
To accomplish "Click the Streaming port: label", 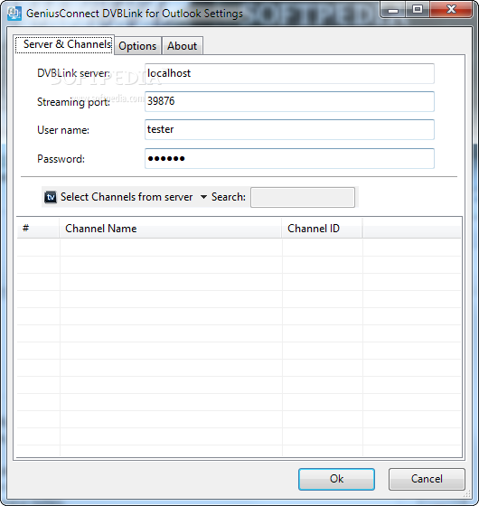I will [x=73, y=102].
